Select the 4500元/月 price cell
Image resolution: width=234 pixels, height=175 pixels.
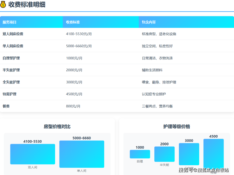click(74, 94)
